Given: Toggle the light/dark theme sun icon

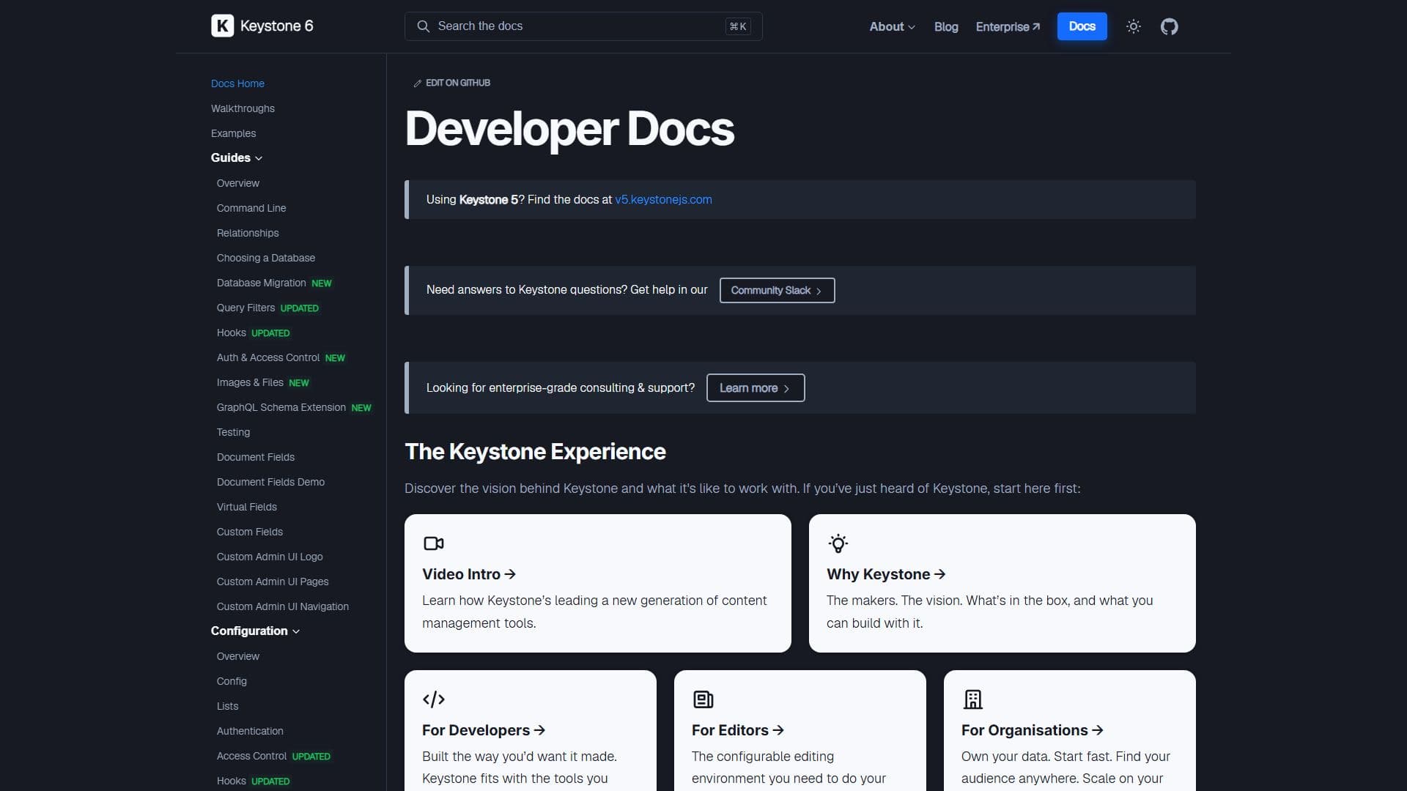Looking at the screenshot, I should click(1133, 26).
